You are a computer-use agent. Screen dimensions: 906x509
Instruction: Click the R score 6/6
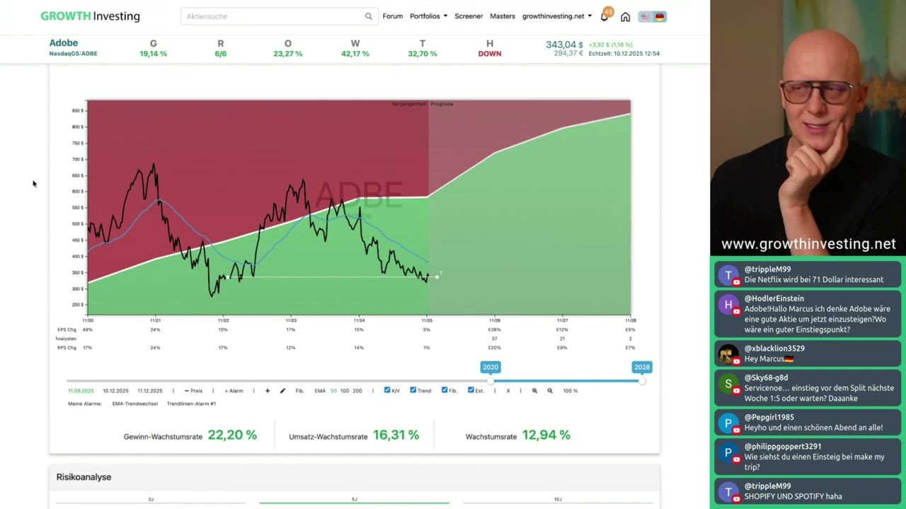(x=221, y=54)
